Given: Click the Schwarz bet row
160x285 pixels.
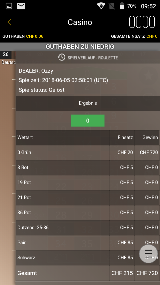Looking at the screenshot, I should click(88, 258).
